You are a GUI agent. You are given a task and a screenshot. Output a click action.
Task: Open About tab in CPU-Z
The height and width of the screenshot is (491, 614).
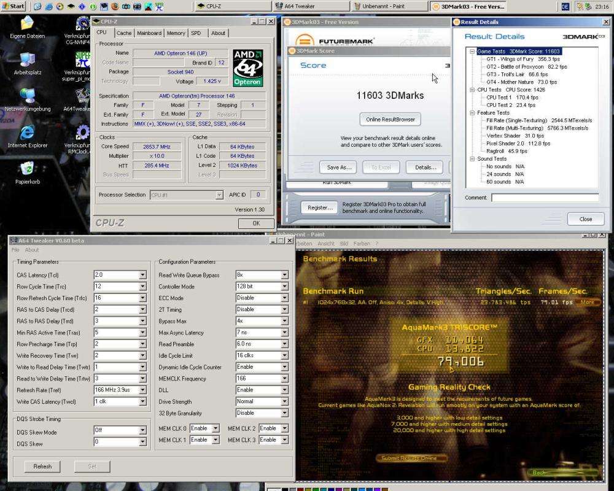click(218, 33)
